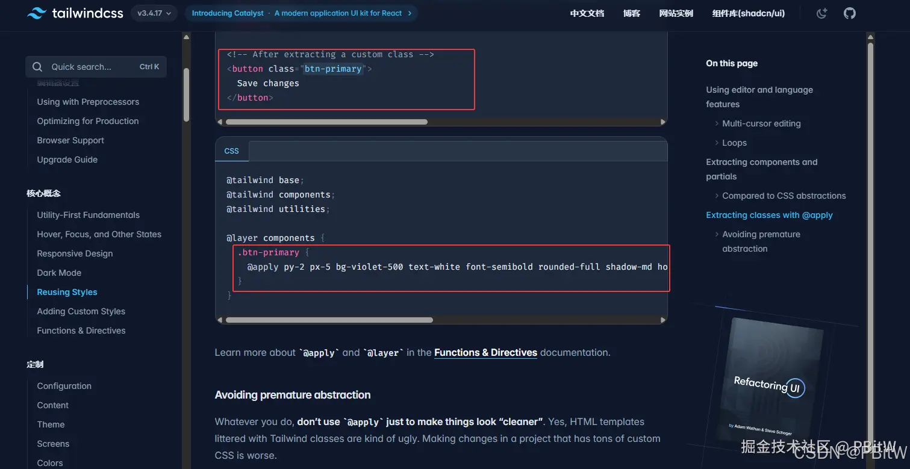Screen dimensions: 910x469
Task: Click the magnifier icon in Quick search
Action: (x=37, y=67)
